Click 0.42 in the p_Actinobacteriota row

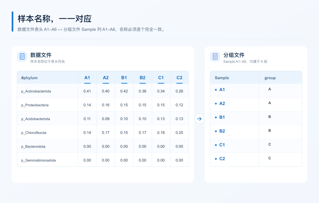pos(124,91)
